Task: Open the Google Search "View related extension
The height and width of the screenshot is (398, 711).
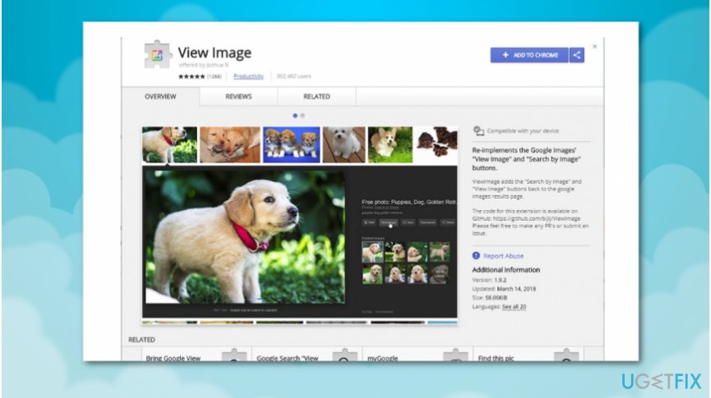Action: 307,355
